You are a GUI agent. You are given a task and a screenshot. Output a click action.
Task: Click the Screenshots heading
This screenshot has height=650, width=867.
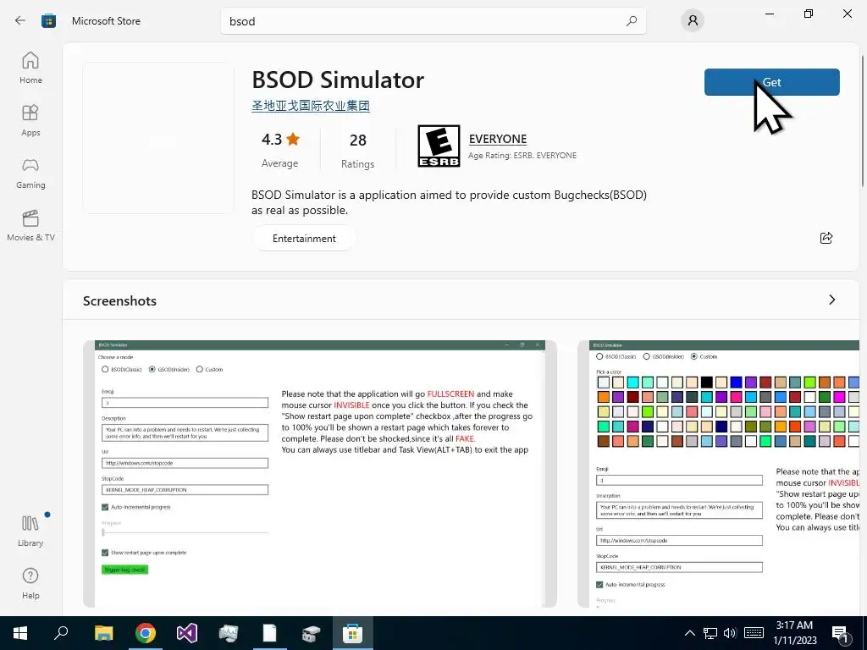tap(119, 300)
